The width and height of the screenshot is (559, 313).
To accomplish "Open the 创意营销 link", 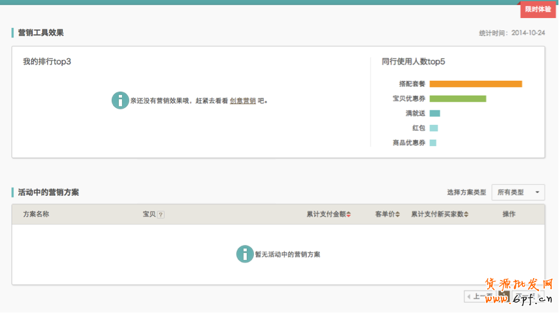I will pyautogui.click(x=242, y=101).
